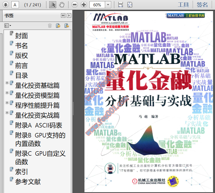Click the bookmark icon beside 参考文献
Viewport: 215px width, 193px height.
pyautogui.click(x=12, y=179)
